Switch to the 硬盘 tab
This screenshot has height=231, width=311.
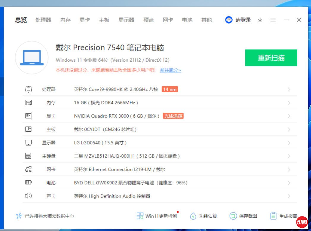click(x=149, y=20)
